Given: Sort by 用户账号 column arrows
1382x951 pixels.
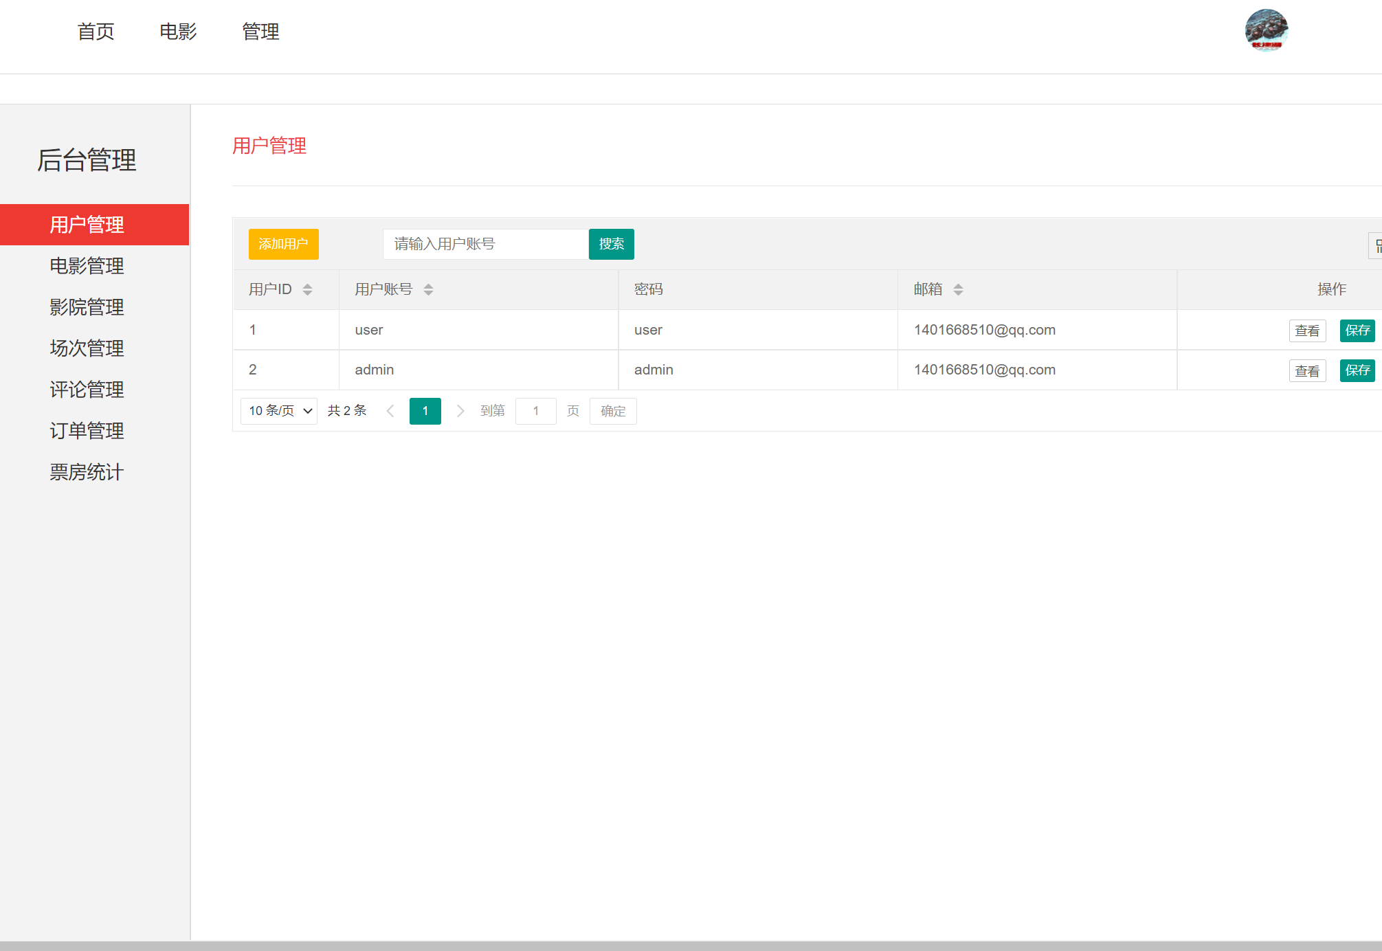Looking at the screenshot, I should (x=428, y=289).
